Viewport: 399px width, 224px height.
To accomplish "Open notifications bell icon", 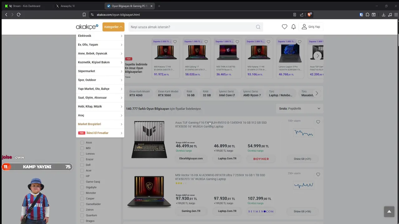I will point(293,27).
